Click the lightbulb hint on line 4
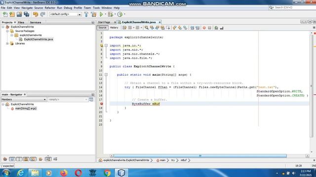The image size is (316, 177). tap(102, 46)
